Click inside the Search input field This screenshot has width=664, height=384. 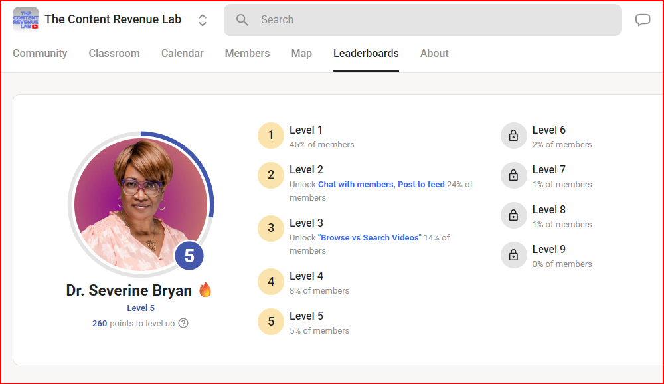(432, 20)
